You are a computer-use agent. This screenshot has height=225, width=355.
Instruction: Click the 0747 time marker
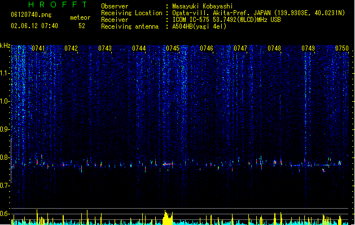click(x=240, y=48)
